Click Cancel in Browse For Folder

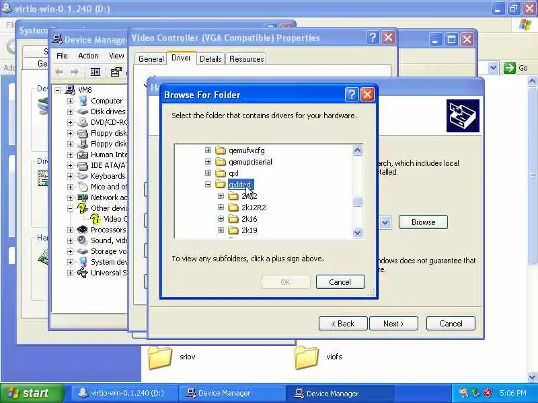coord(340,282)
